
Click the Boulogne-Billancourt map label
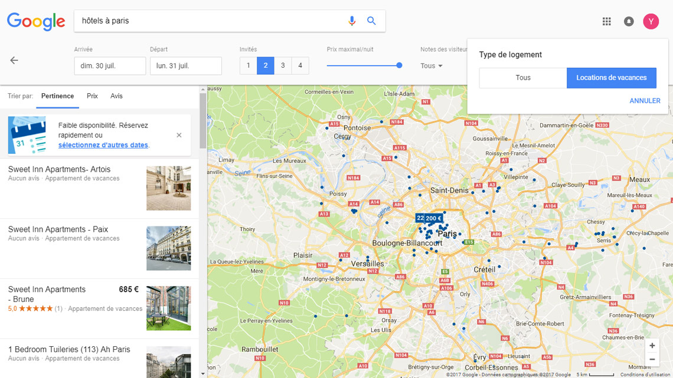[407, 243]
